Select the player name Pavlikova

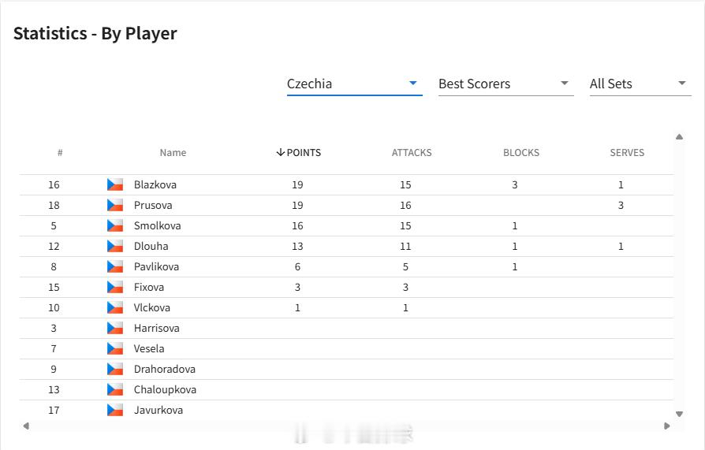(156, 266)
